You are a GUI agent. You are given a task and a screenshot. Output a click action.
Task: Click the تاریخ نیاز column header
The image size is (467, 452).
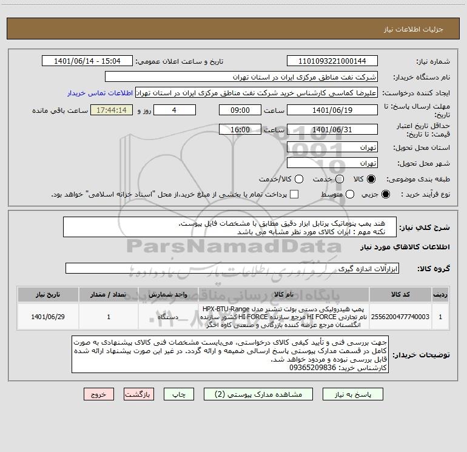tap(48, 294)
